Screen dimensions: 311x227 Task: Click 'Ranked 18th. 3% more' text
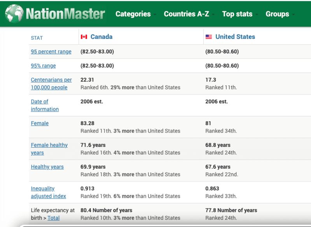(x=107, y=175)
